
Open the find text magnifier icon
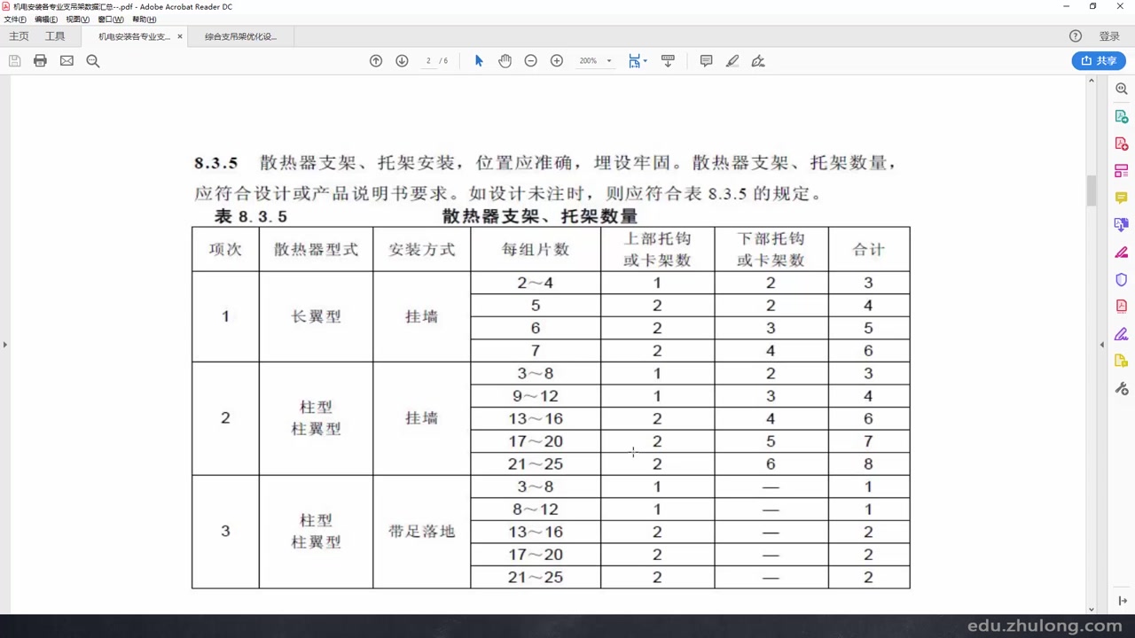point(93,61)
